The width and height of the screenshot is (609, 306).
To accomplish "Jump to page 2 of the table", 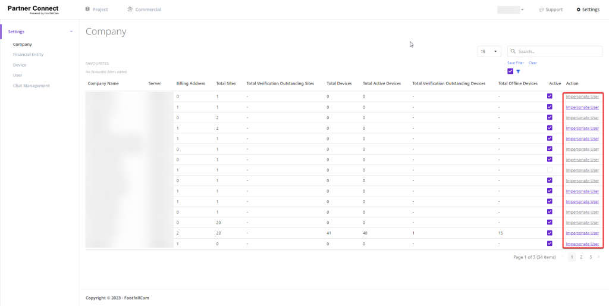I will pos(581,257).
